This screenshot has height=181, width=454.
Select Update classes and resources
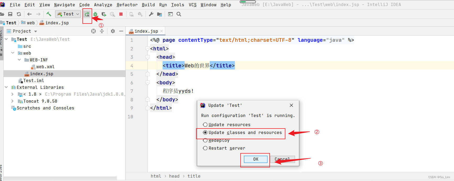coord(242,132)
